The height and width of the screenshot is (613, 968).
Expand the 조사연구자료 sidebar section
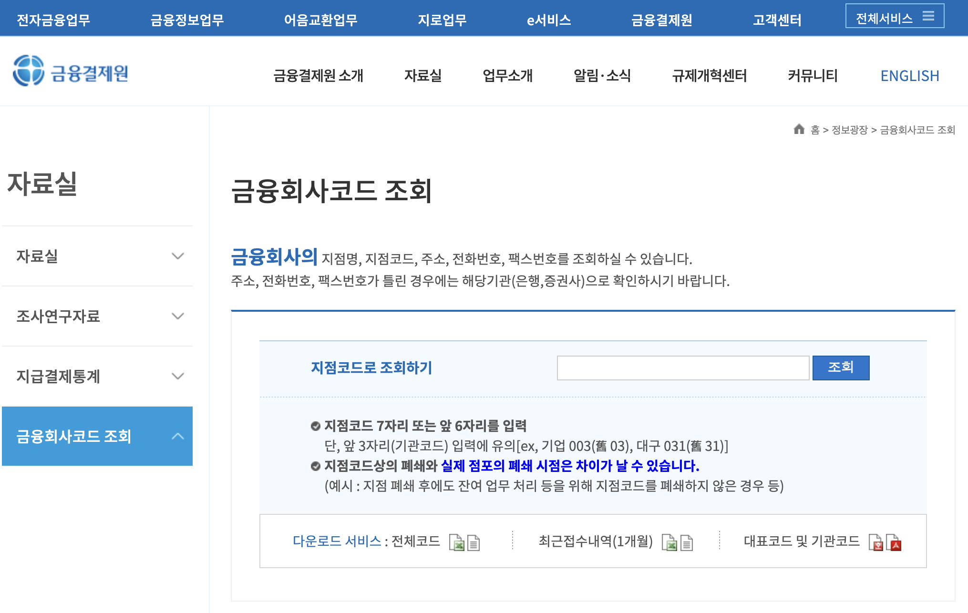tap(177, 316)
